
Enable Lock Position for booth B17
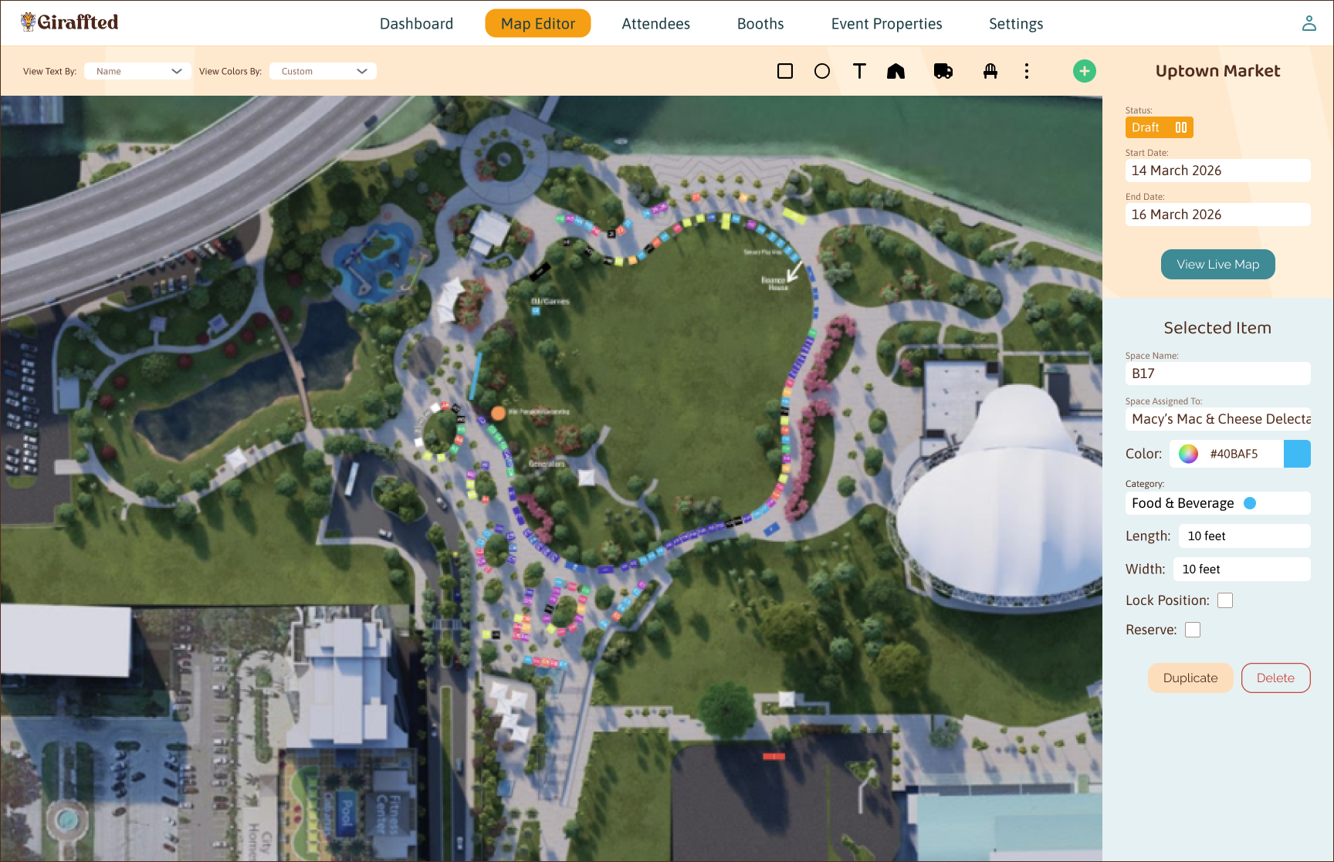(x=1225, y=600)
